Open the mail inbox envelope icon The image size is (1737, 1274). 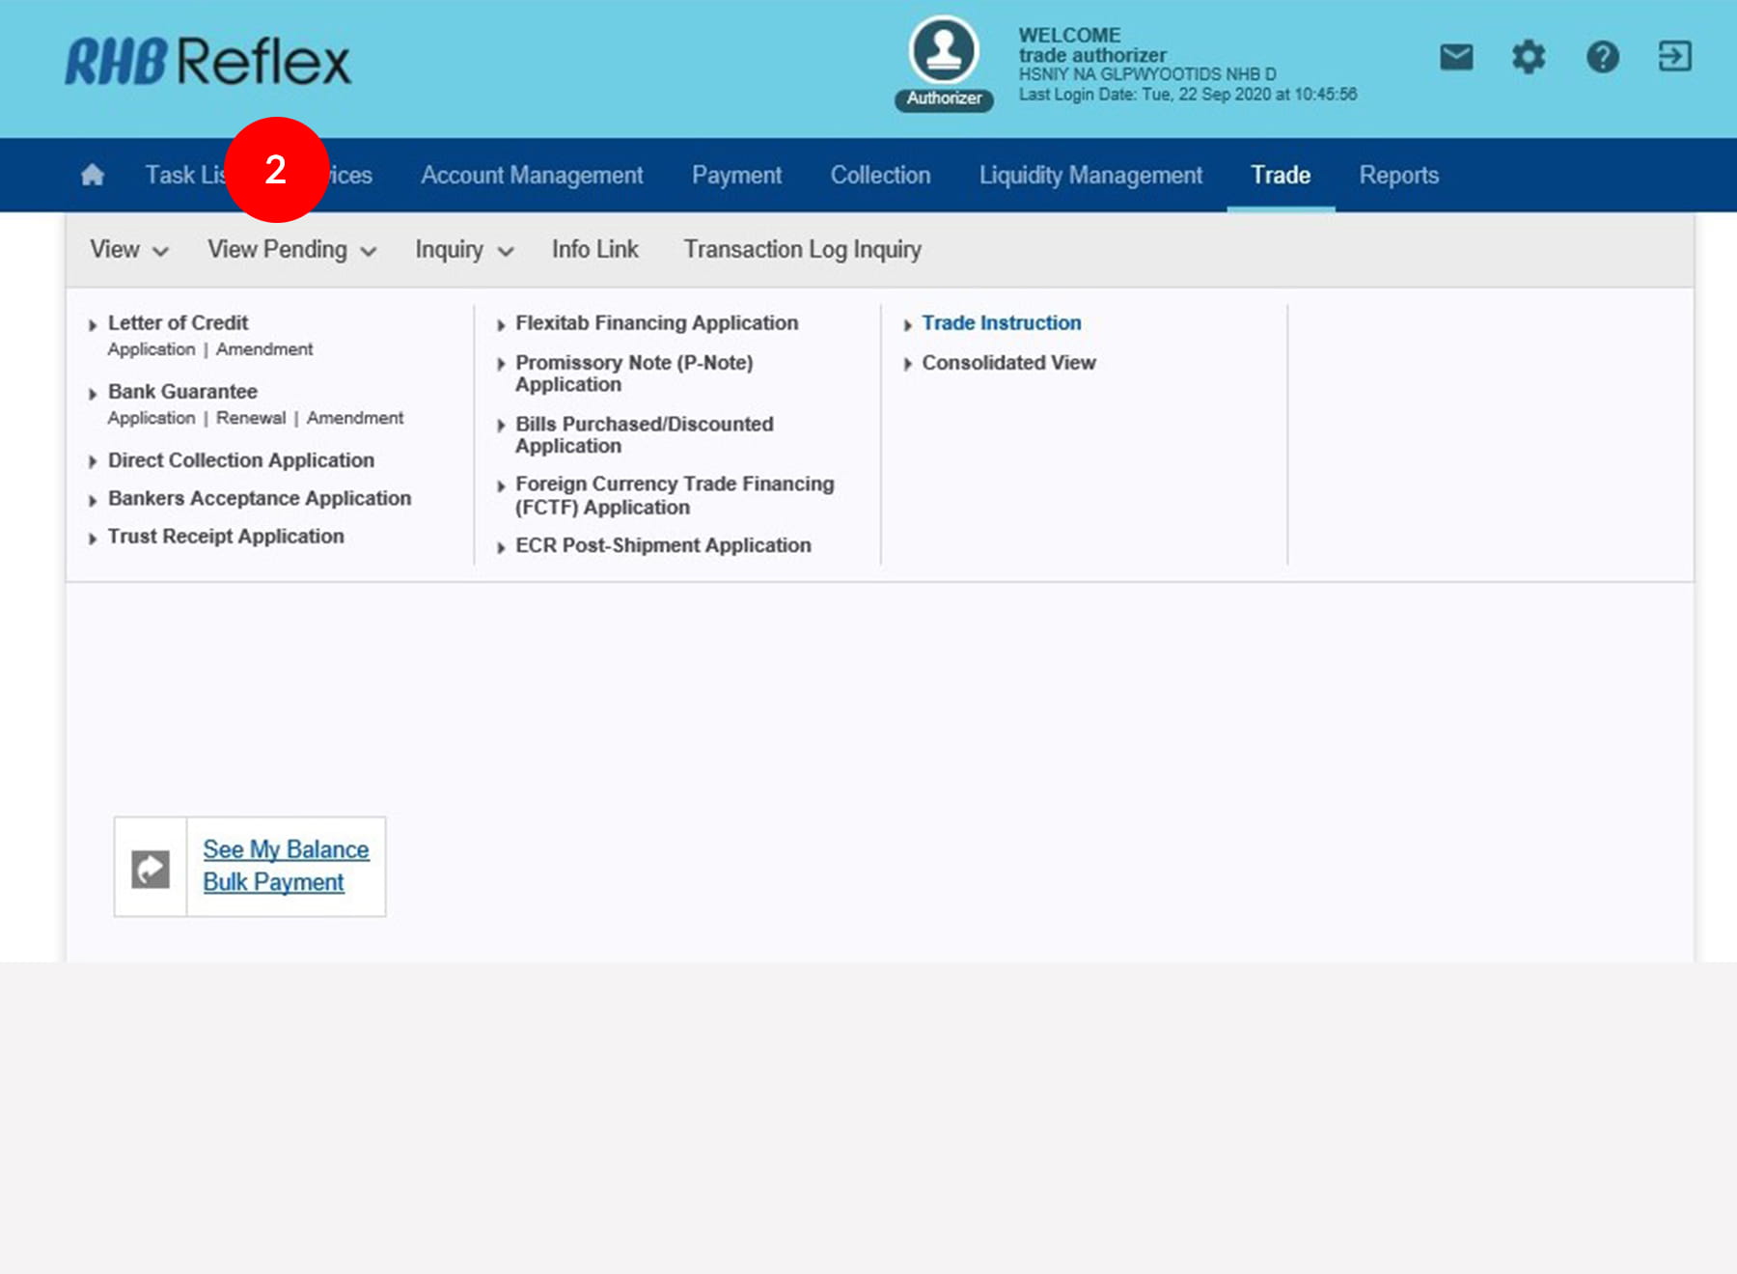click(1456, 57)
